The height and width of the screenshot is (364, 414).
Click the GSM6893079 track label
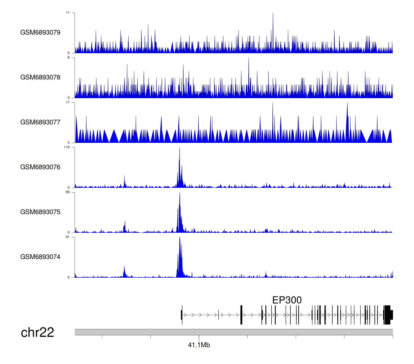pos(40,33)
